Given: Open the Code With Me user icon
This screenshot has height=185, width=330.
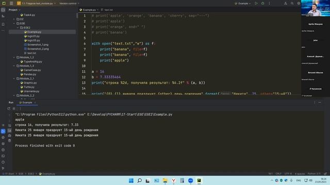Looking at the screenshot, I should pos(286,4).
